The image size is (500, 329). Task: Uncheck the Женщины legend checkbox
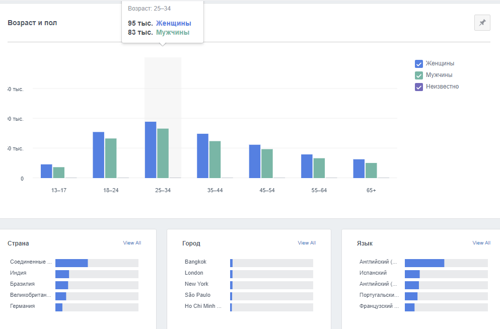(x=418, y=64)
